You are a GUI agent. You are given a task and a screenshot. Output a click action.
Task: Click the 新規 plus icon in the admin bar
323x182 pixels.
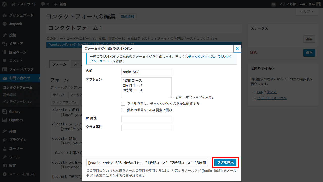(x=56, y=4)
